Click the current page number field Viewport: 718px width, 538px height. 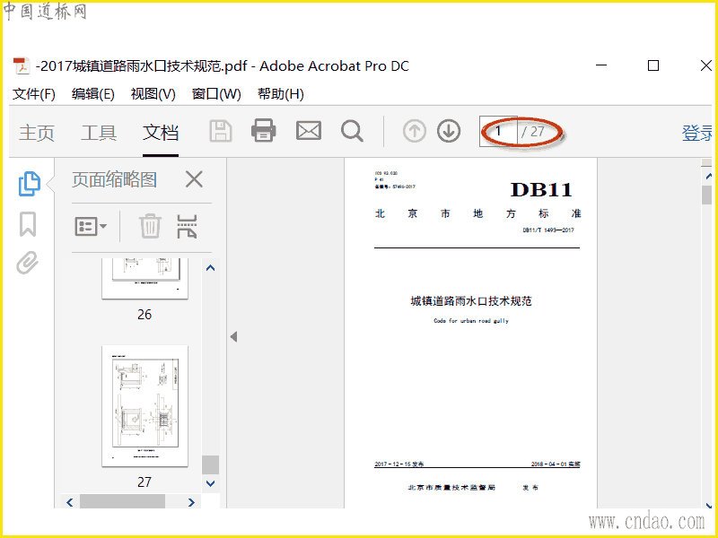pyautogui.click(x=498, y=131)
